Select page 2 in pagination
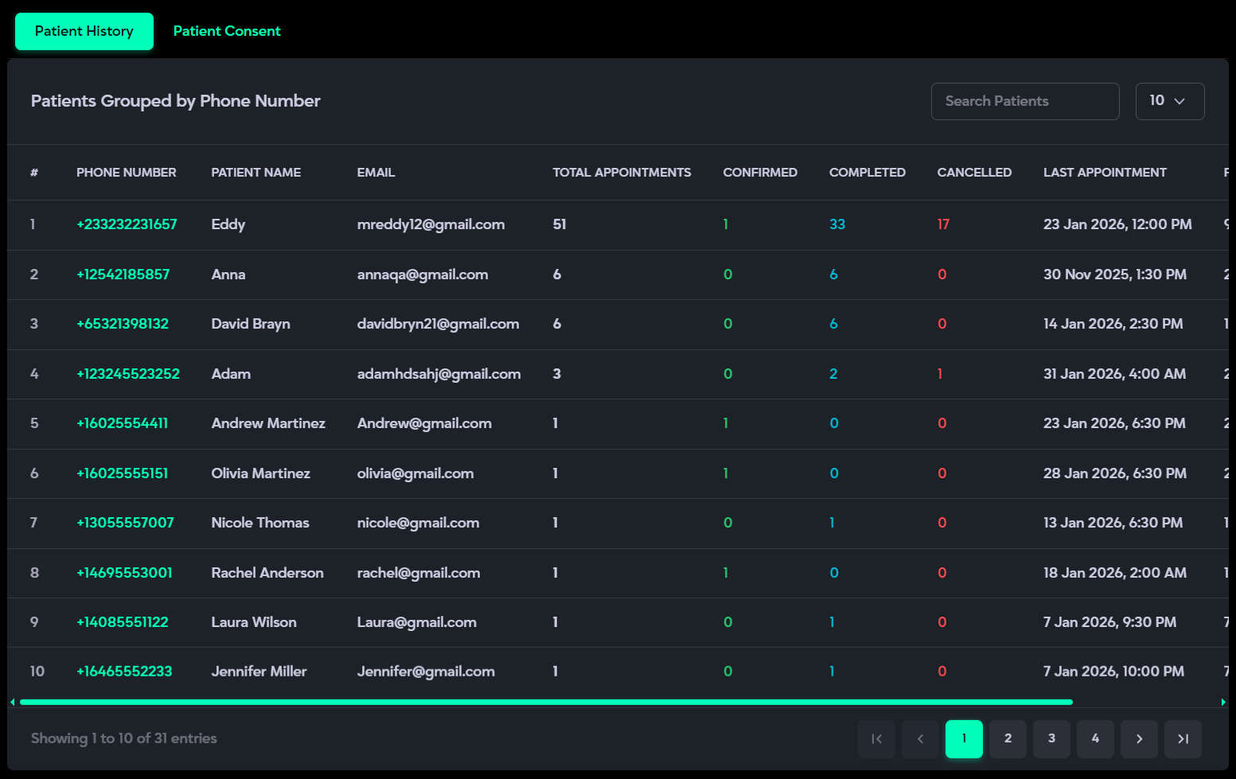Viewport: 1236px width, 779px height. tap(1008, 738)
